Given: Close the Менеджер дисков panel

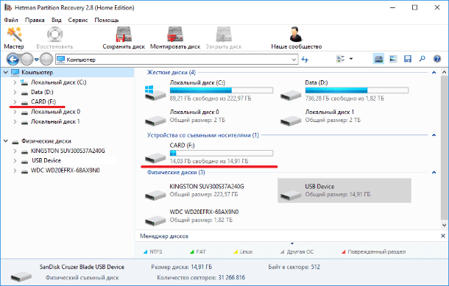Looking at the screenshot, I should click(442, 236).
